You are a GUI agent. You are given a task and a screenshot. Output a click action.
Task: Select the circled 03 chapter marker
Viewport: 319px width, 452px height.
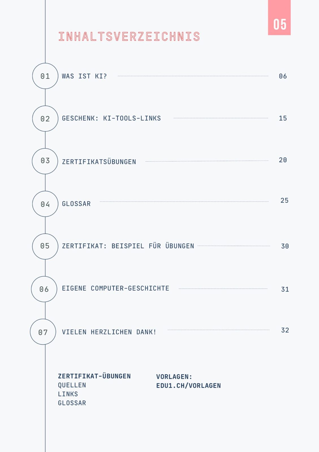[45, 161]
